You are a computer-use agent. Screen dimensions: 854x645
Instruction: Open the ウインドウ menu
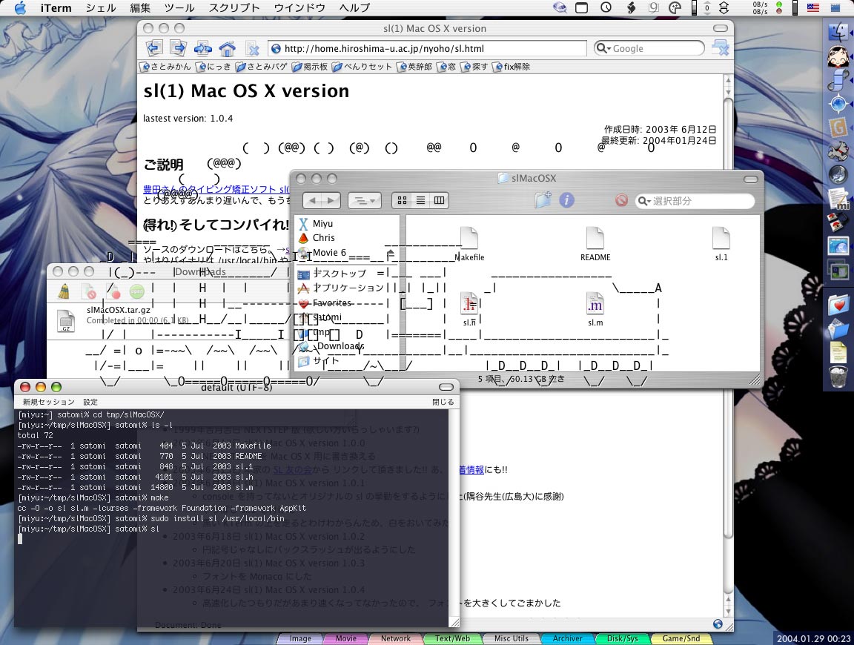pos(299,7)
